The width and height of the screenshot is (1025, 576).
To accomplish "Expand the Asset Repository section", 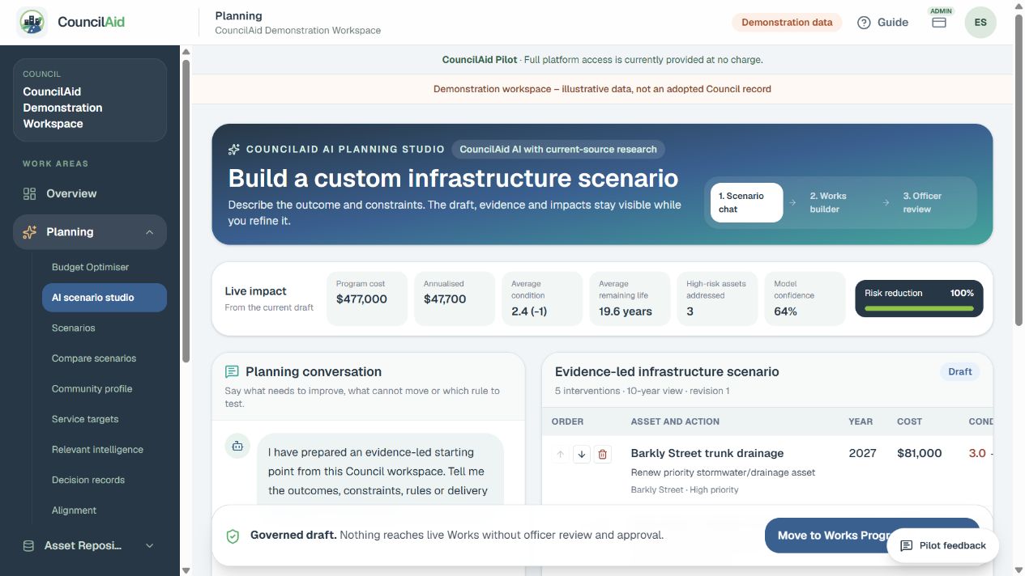I will pos(149,546).
